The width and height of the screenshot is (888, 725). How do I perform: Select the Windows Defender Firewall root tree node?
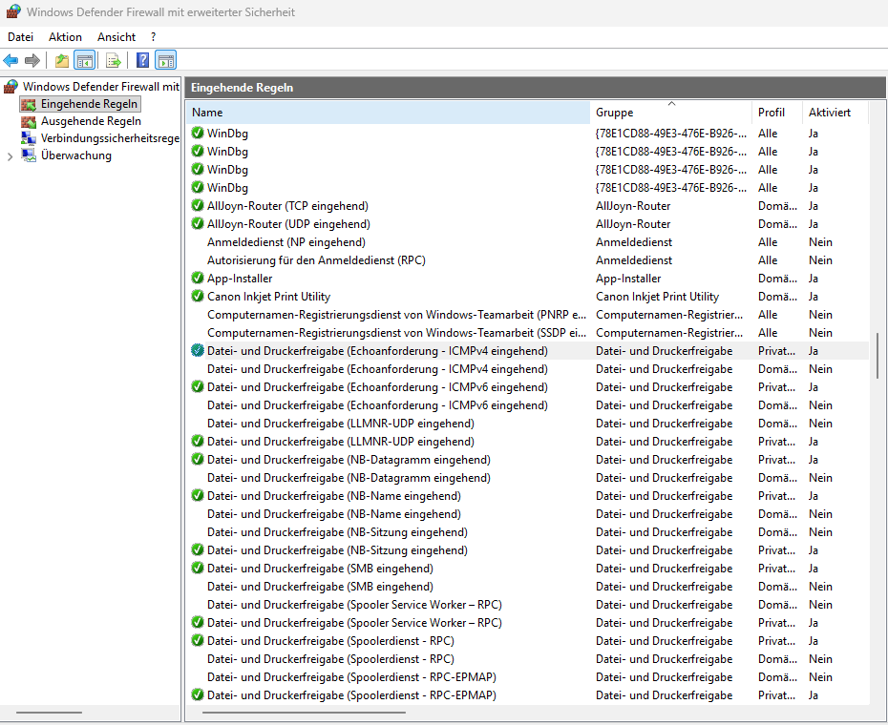click(x=101, y=87)
